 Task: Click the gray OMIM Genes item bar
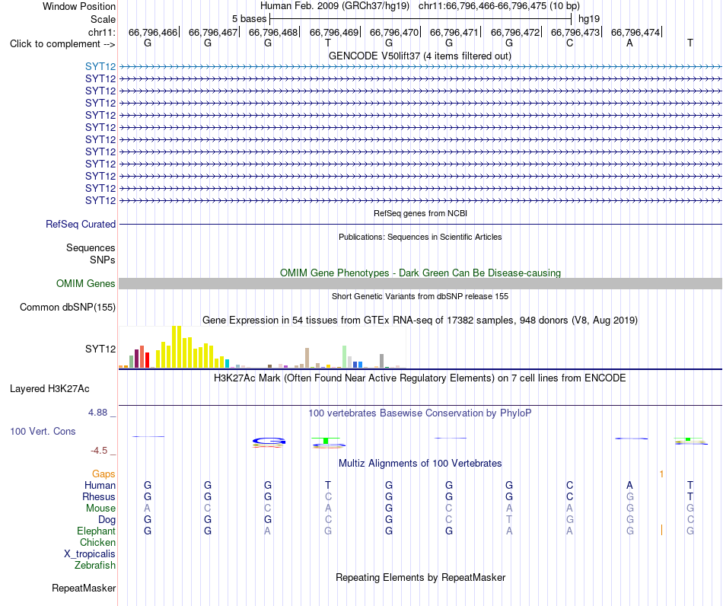[x=420, y=284]
